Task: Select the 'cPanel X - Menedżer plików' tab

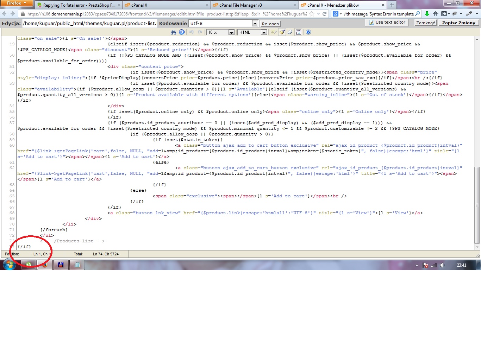Action: (343, 5)
